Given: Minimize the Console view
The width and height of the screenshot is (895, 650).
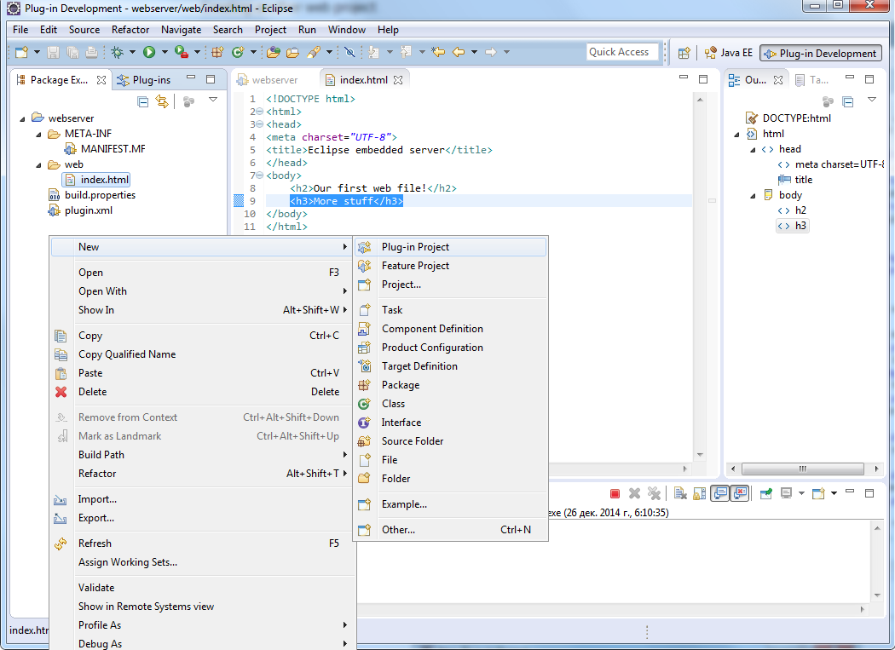Looking at the screenshot, I should 850,492.
